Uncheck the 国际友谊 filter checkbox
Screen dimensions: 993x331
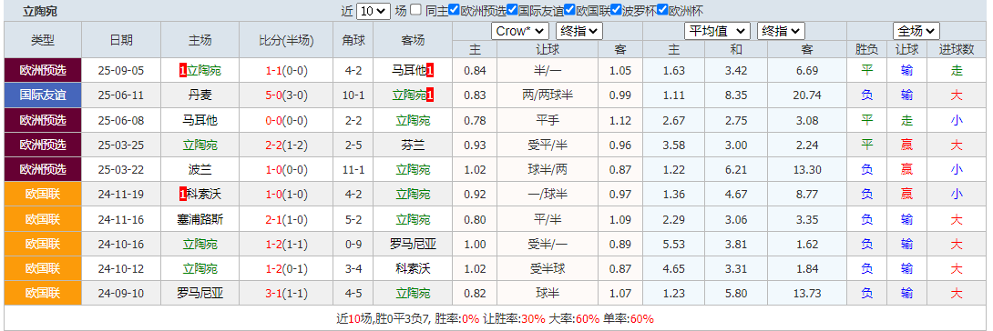(512, 10)
